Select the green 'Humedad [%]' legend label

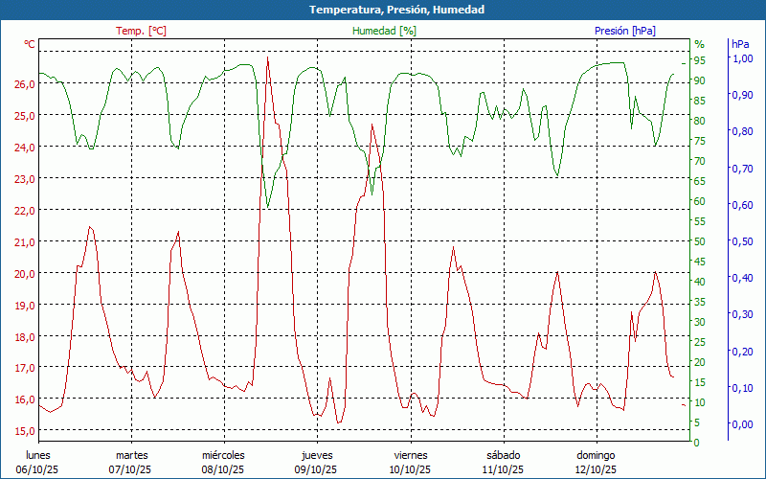click(x=385, y=31)
